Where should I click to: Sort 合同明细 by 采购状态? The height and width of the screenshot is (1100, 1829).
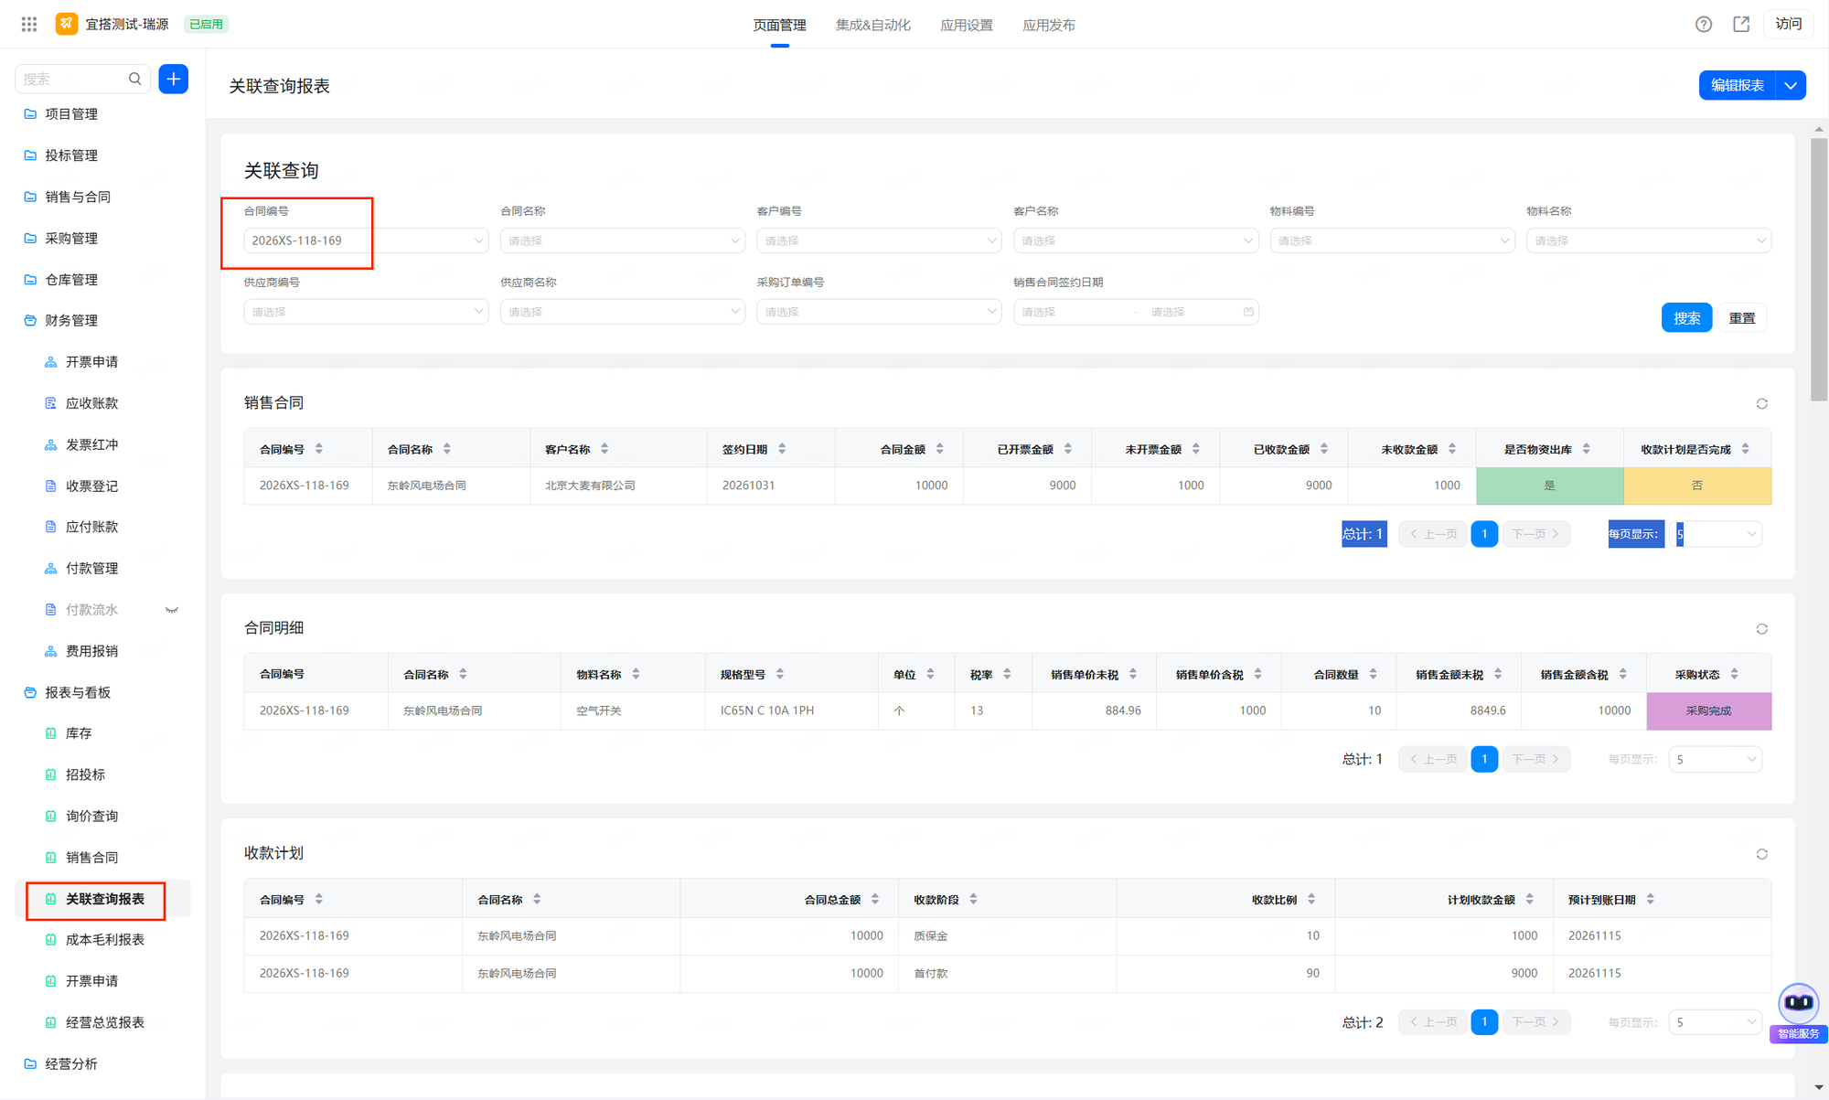[x=1735, y=674]
